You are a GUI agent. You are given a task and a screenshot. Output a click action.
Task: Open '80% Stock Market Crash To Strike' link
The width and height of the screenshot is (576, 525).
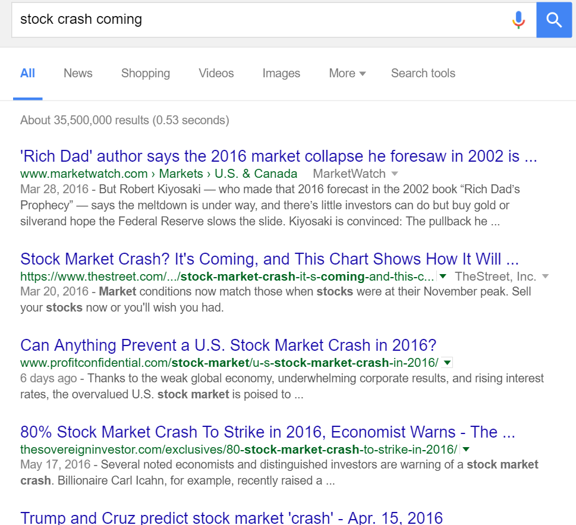tap(267, 432)
